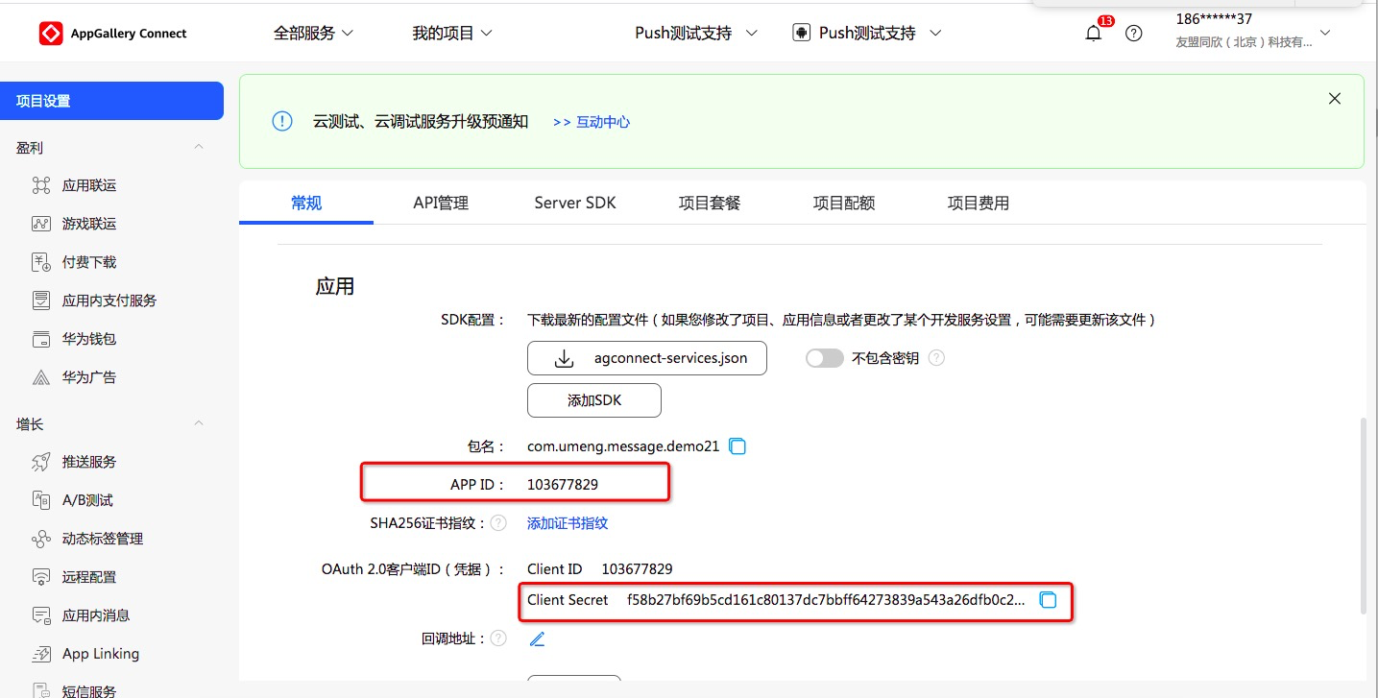1378x698 pixels.
Task: Click the 应用内支付服务 sidebar icon
Action: click(x=41, y=301)
